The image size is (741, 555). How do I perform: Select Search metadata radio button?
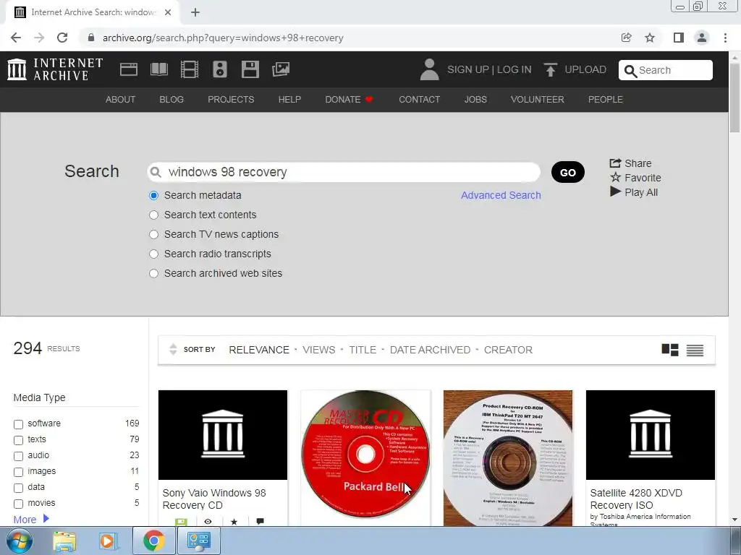[x=153, y=195]
